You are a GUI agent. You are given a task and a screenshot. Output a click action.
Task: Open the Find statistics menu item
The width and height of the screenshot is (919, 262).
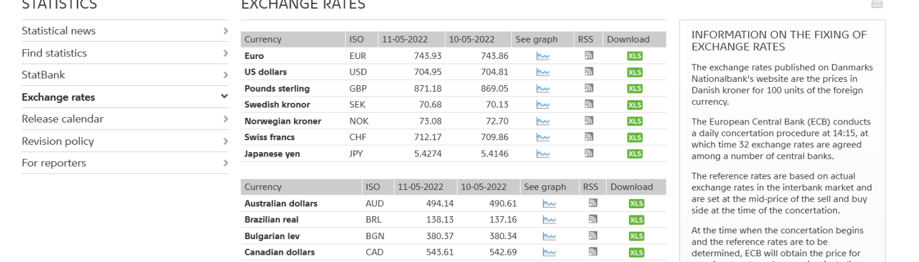coord(54,53)
